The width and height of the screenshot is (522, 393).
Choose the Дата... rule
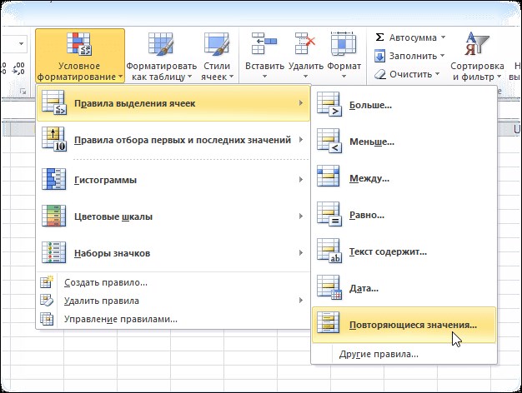404,288
